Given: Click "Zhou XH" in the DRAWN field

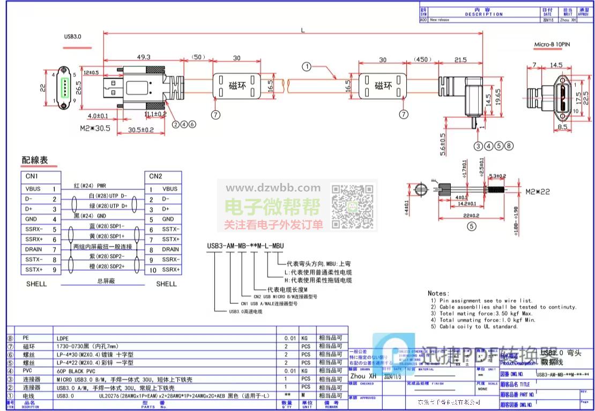Looking at the screenshot, I should pyautogui.click(x=363, y=376).
